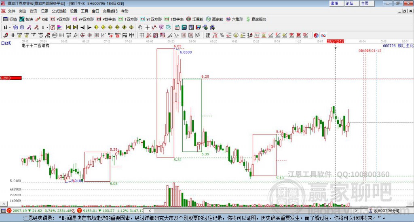Open the T数字表 tool
The width and height of the screenshot is (414, 222).
point(174,19)
